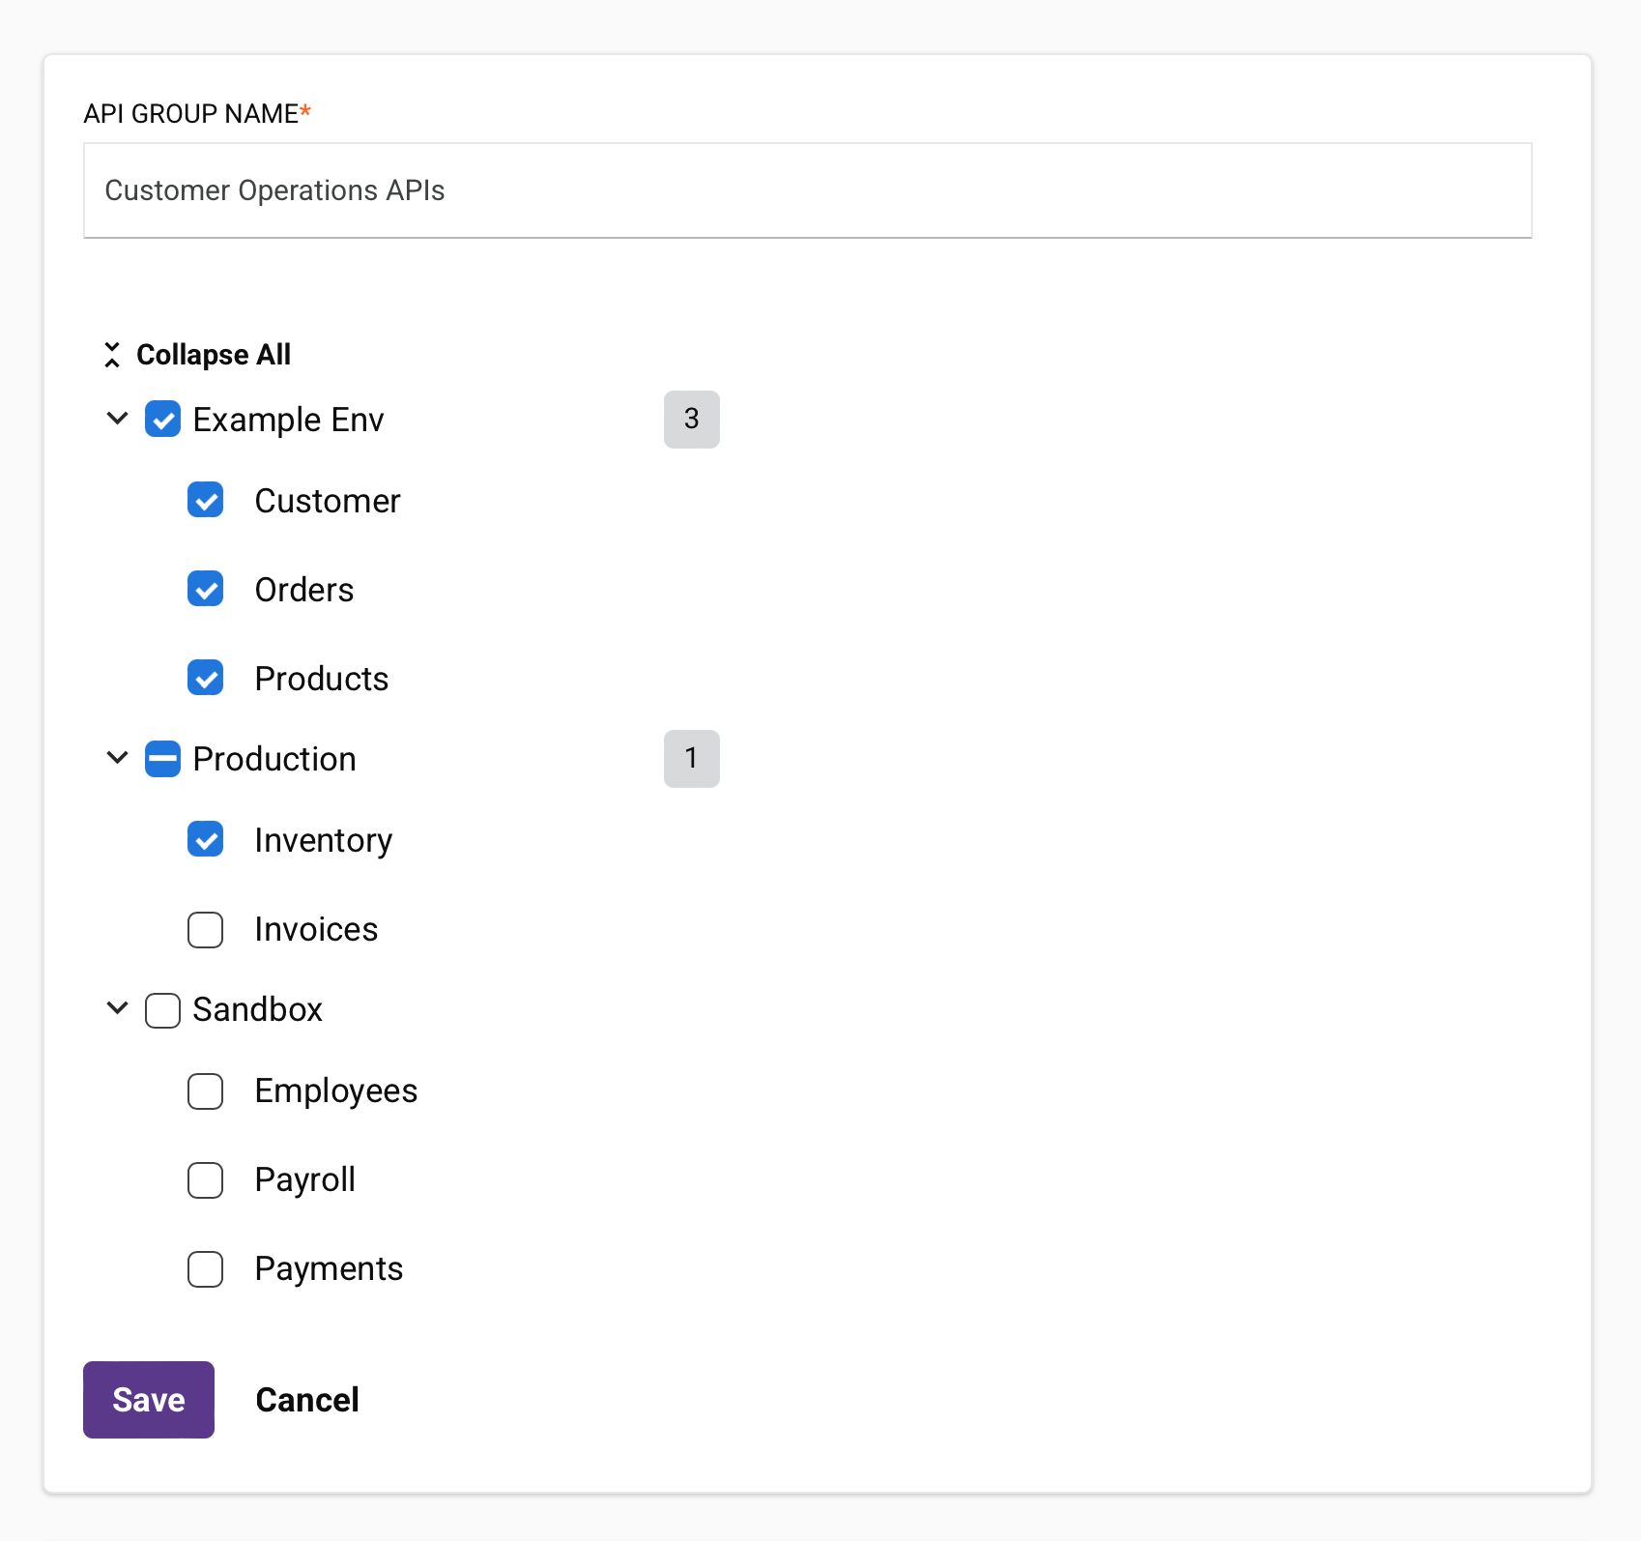Click the Example Env count badge
The height and width of the screenshot is (1541, 1641).
click(x=691, y=420)
